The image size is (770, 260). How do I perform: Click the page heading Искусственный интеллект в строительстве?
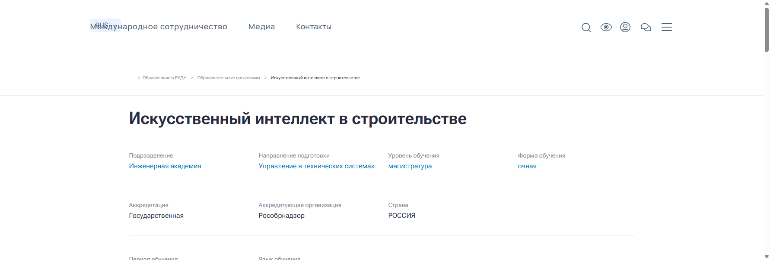pos(298,118)
